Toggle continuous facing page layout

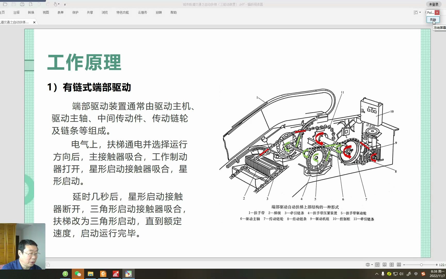pyautogui.click(x=399, y=265)
